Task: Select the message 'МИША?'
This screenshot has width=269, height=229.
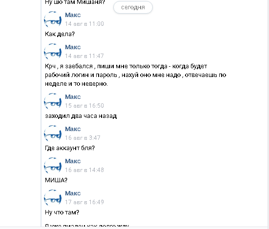Action: coord(56,180)
